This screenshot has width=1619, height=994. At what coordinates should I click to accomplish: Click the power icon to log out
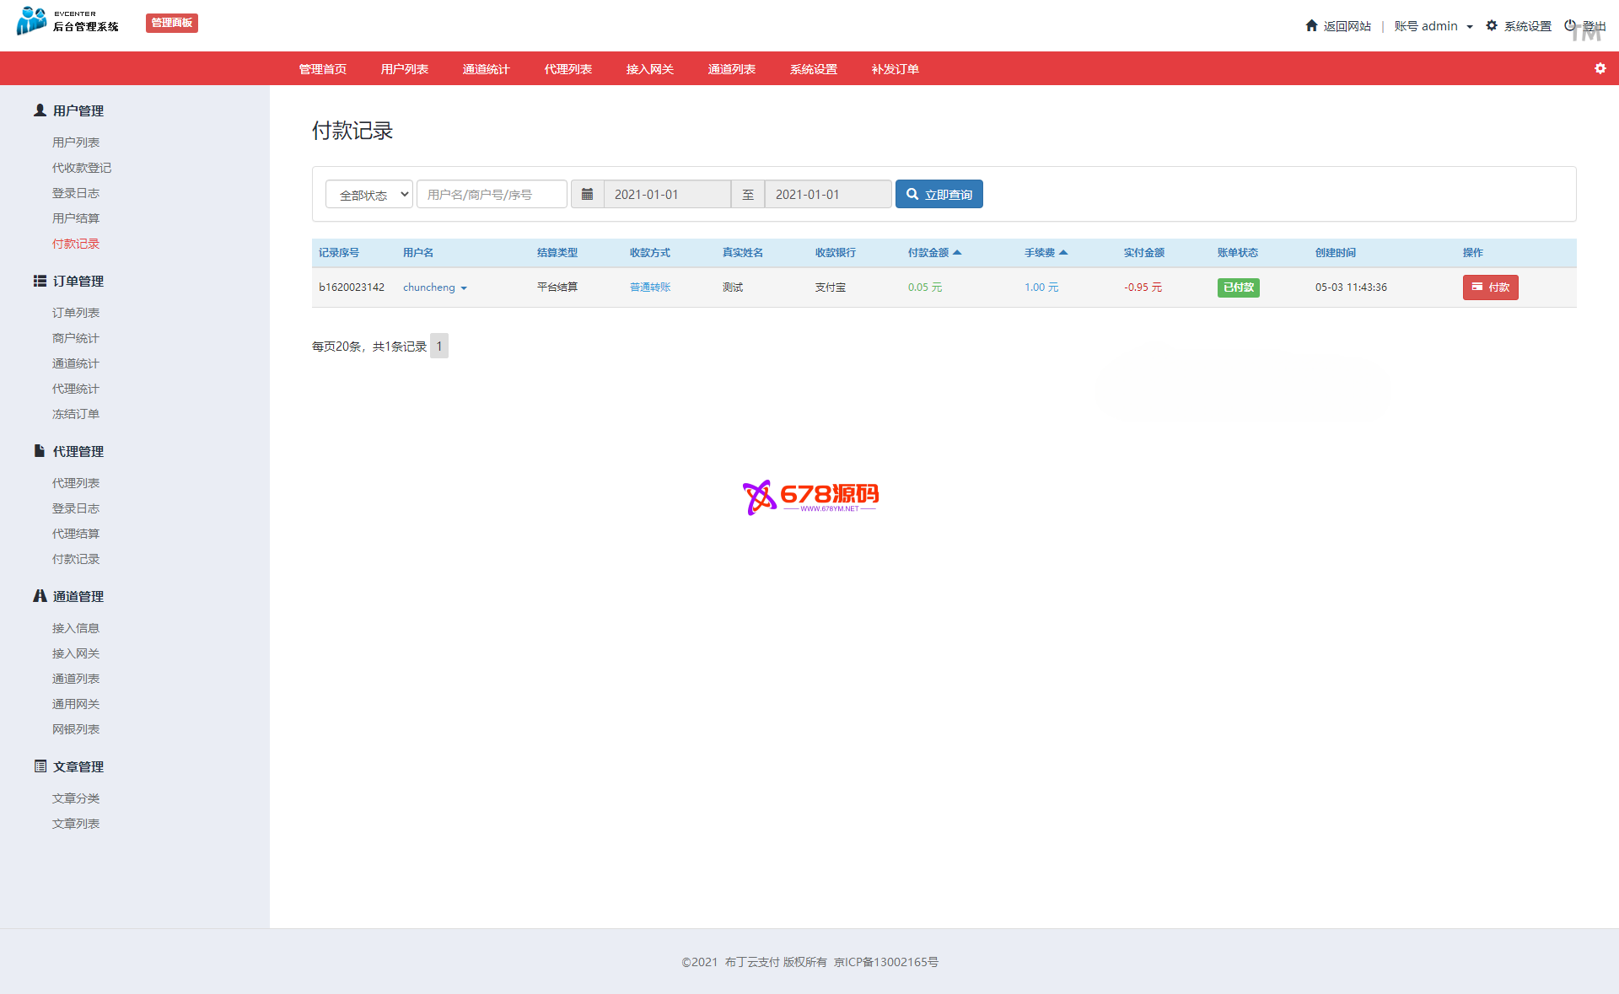[1570, 25]
